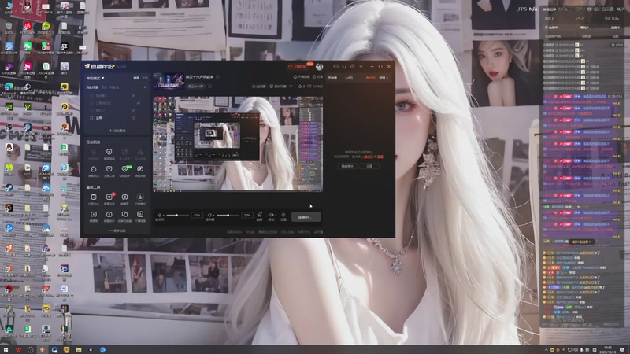Open the 全站榜 ranking
The width and height of the screenshot is (630, 354).
point(259,87)
